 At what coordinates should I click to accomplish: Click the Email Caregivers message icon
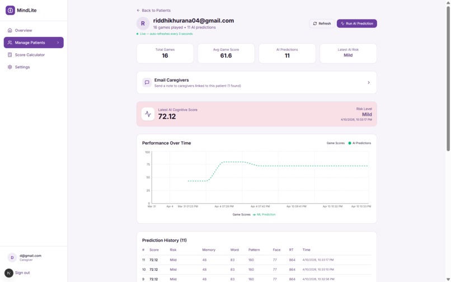pos(147,83)
